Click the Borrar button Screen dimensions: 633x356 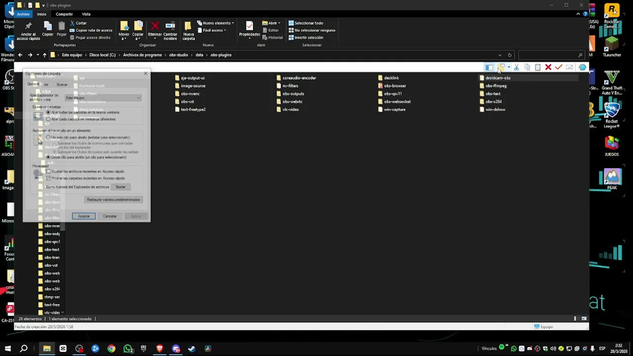121,187
